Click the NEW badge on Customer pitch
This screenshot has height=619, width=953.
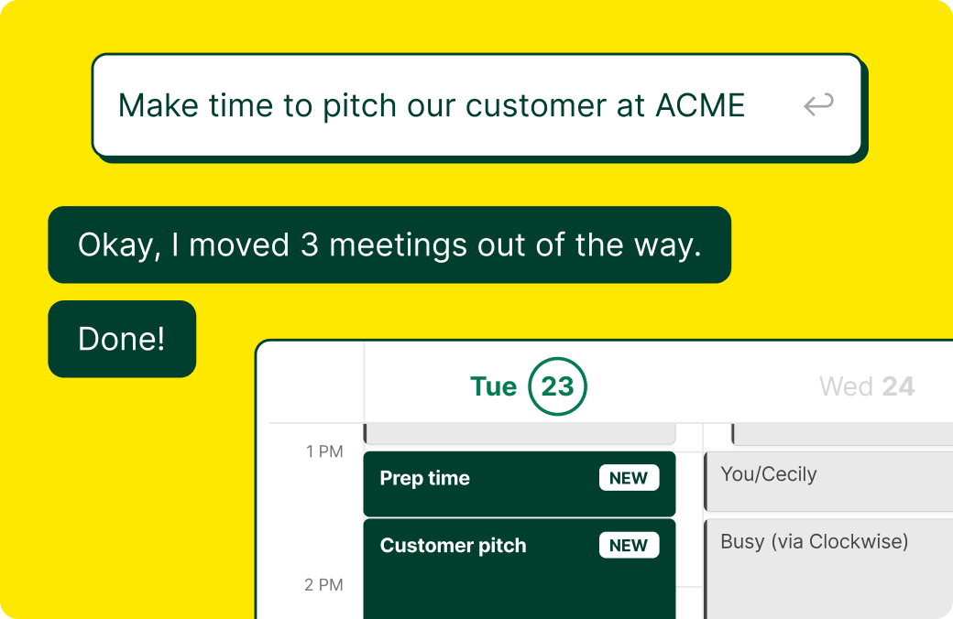[629, 545]
